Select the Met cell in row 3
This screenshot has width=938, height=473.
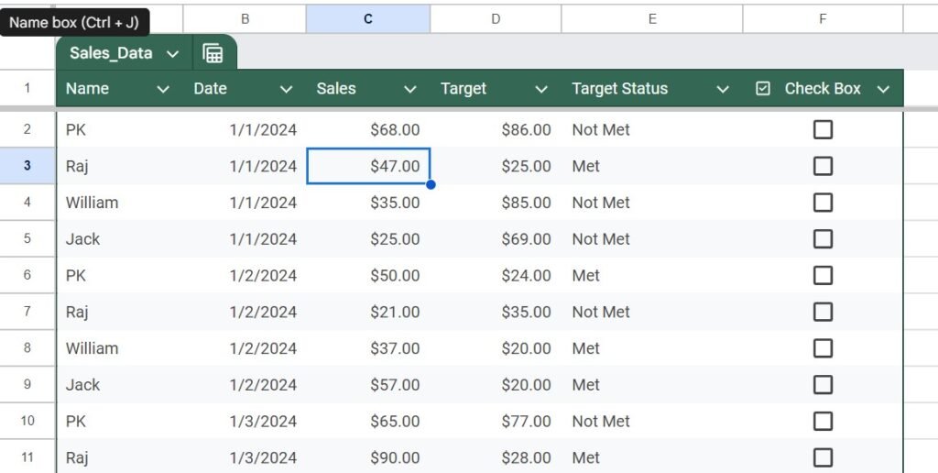(x=652, y=166)
